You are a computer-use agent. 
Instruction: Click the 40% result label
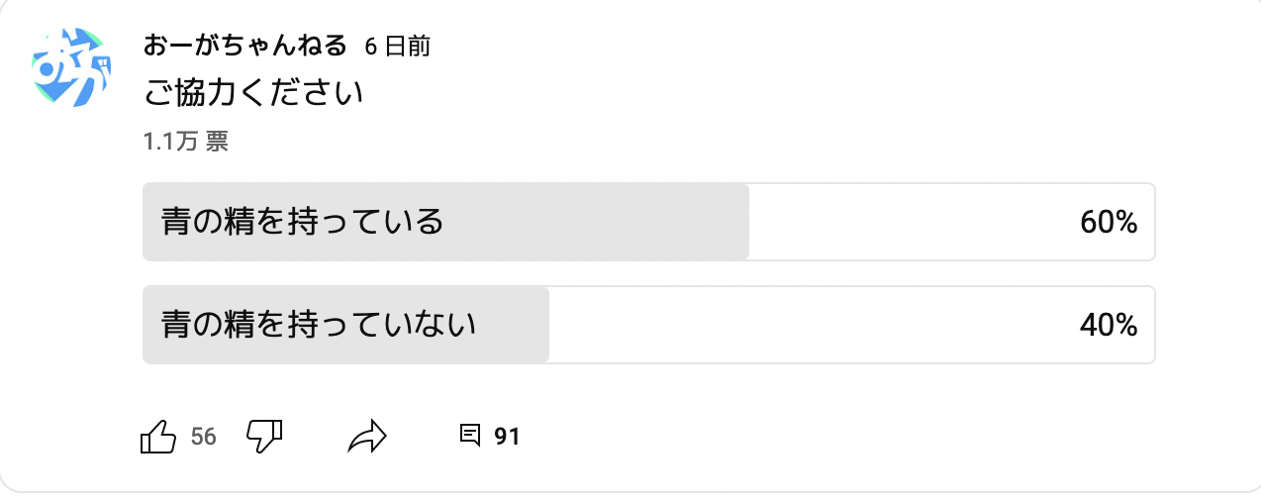click(1108, 325)
